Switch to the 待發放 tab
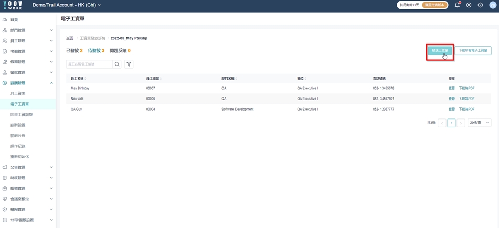 [96, 51]
